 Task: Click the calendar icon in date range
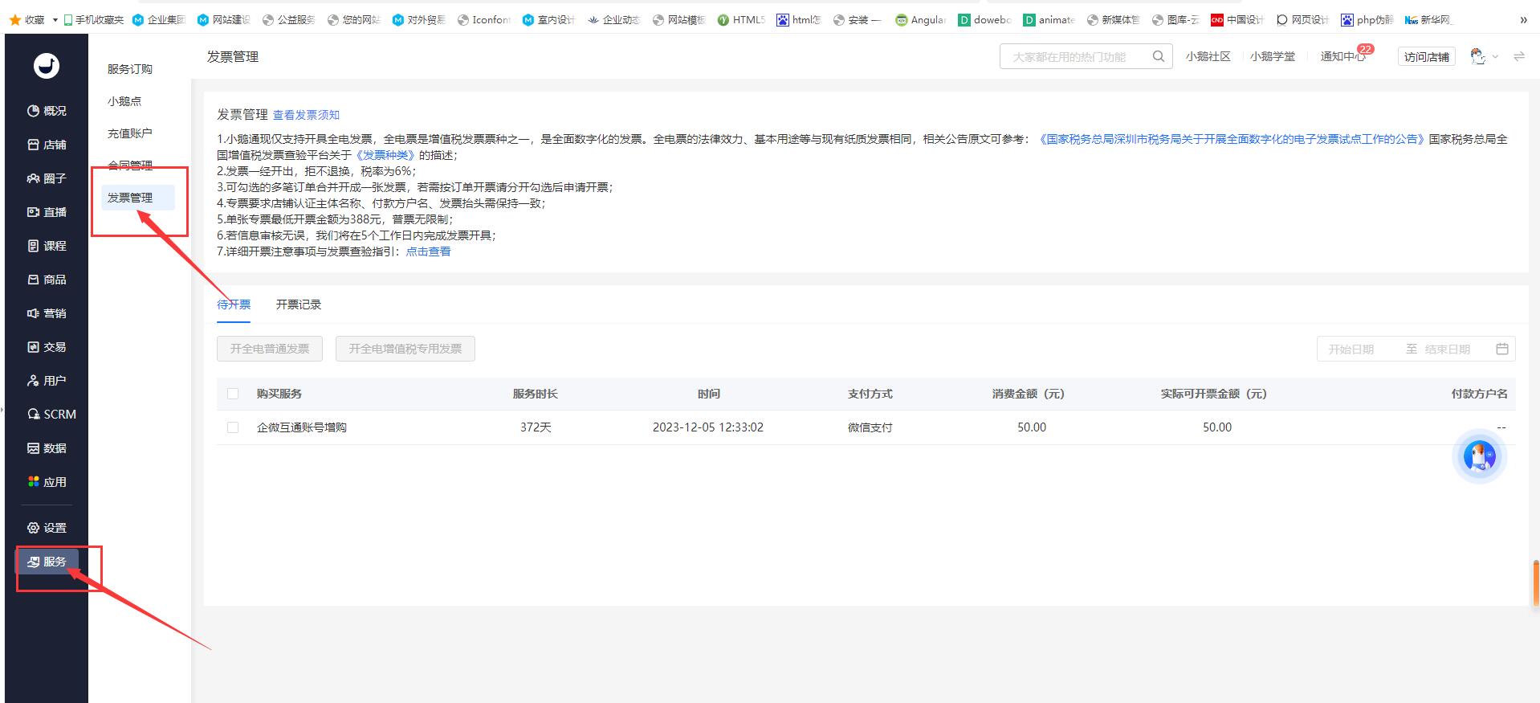click(x=1502, y=349)
